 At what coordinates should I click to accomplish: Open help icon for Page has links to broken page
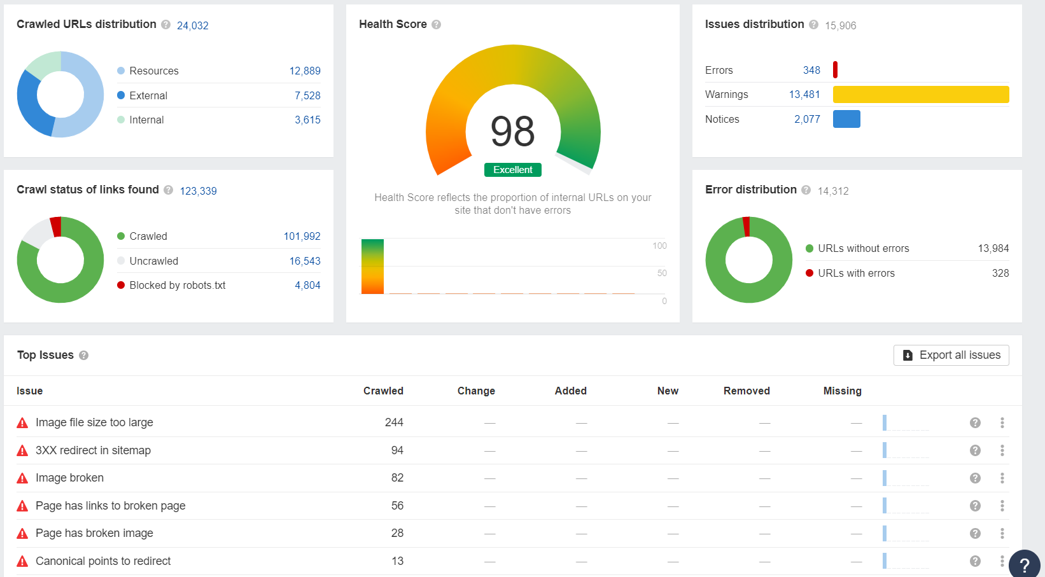(975, 506)
